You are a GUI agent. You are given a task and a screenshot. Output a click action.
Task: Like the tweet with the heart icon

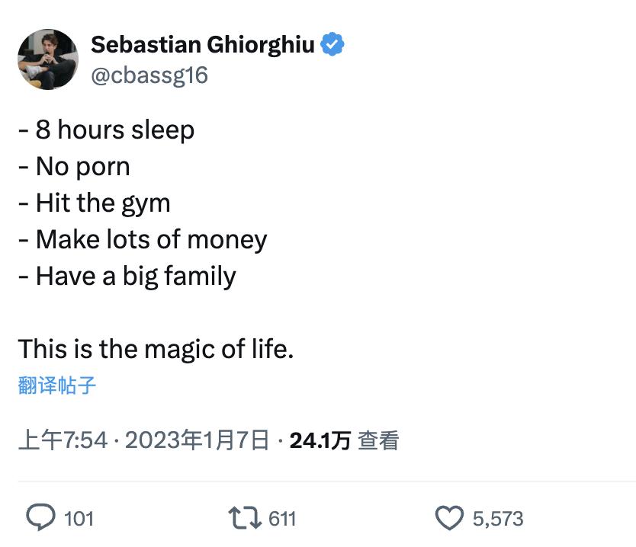click(x=449, y=519)
